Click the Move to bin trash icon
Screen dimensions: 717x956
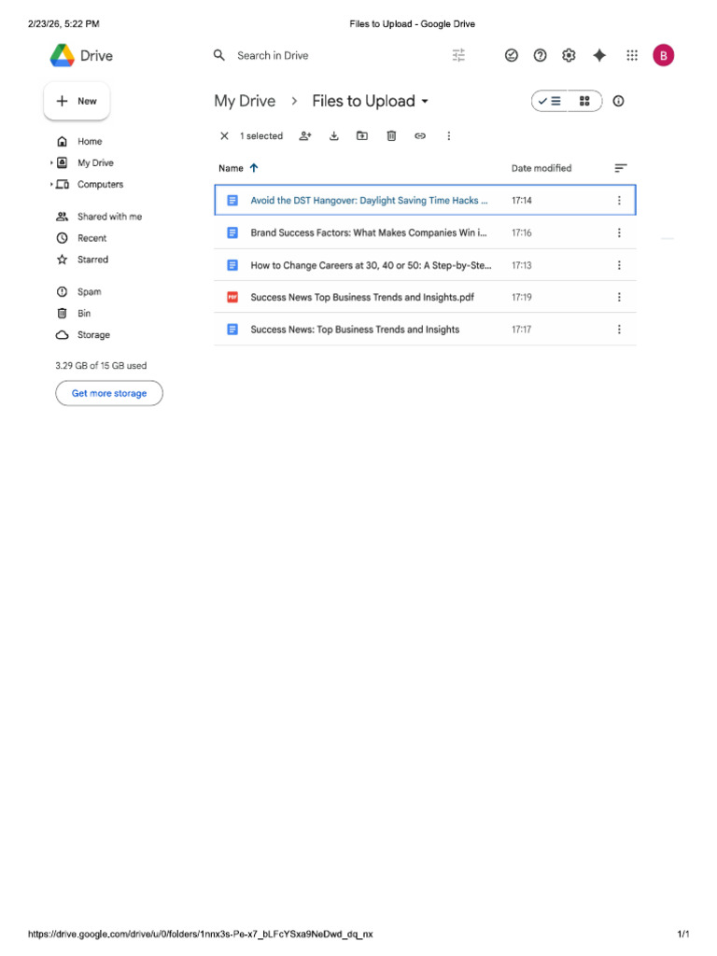pyautogui.click(x=391, y=136)
